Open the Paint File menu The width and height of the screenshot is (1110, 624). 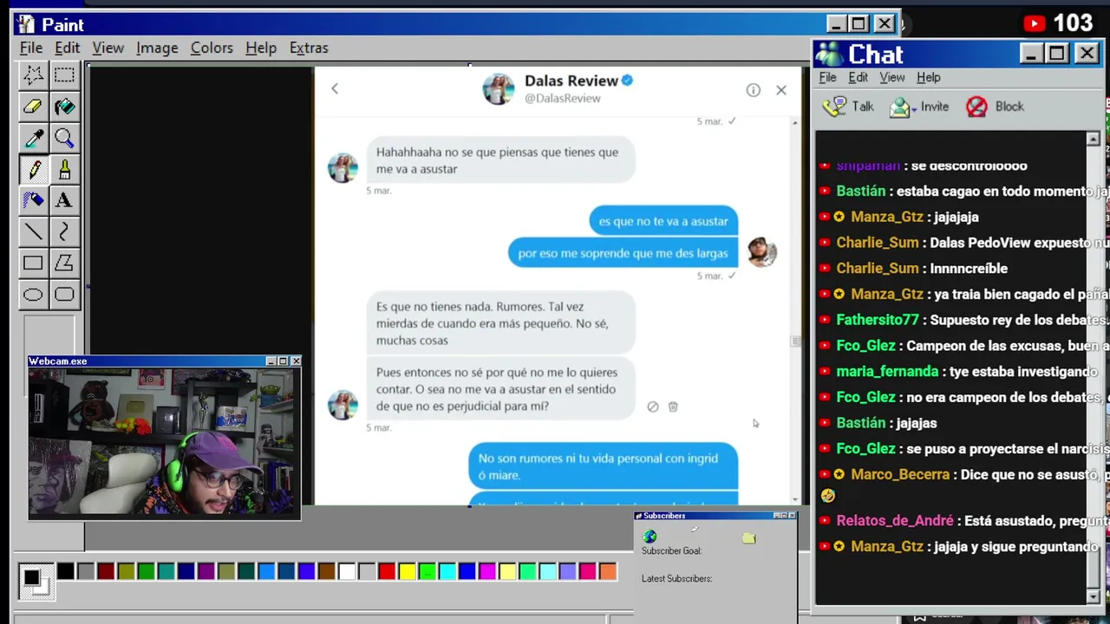coord(31,48)
